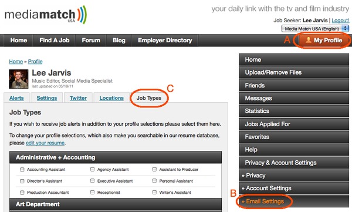Open Lee Jarvis profile photo thumbnail
The width and height of the screenshot is (352, 212).
(19, 79)
